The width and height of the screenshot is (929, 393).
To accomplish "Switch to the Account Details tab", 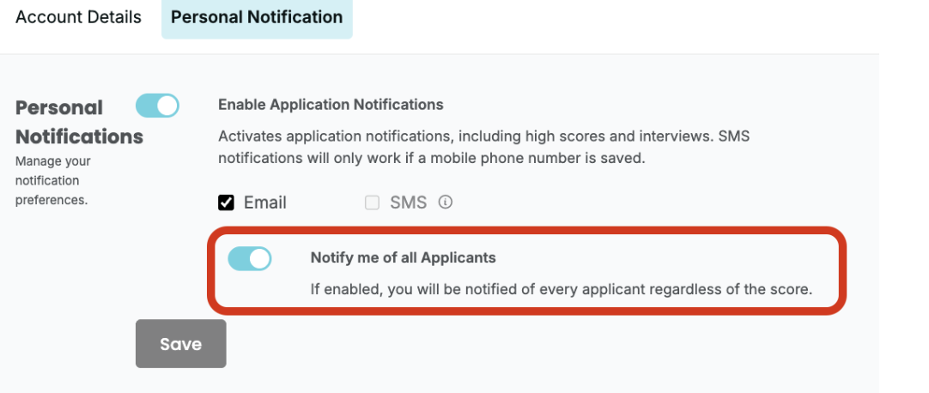I will coord(78,17).
